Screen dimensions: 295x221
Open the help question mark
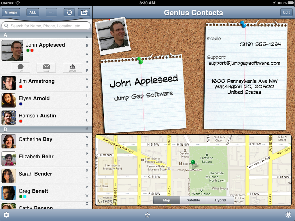coord(288,215)
